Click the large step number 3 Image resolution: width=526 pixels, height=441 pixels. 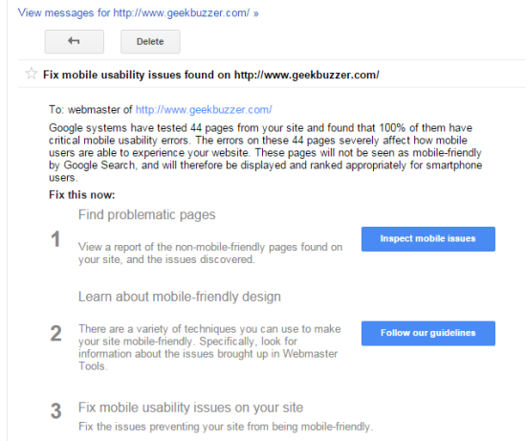click(x=55, y=411)
